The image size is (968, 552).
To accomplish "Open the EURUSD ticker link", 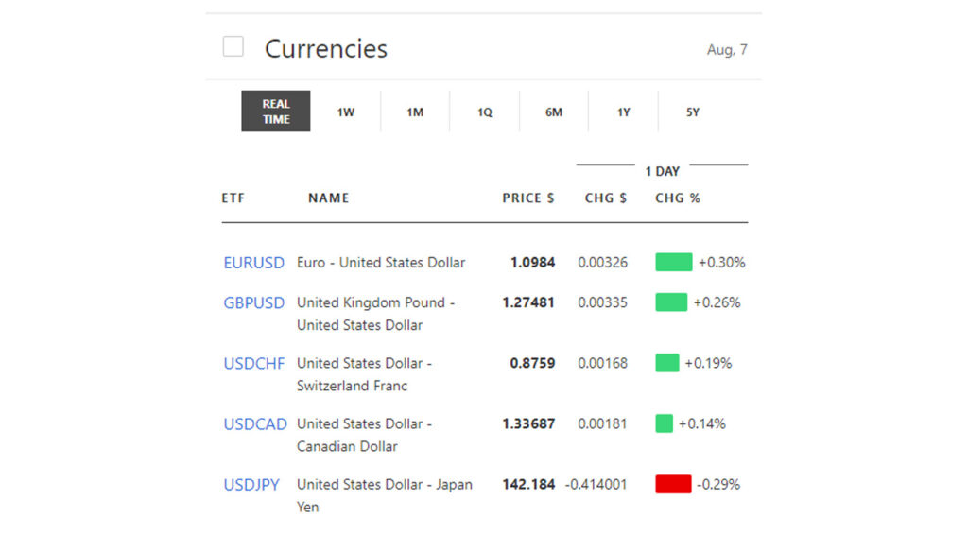I will coord(253,263).
